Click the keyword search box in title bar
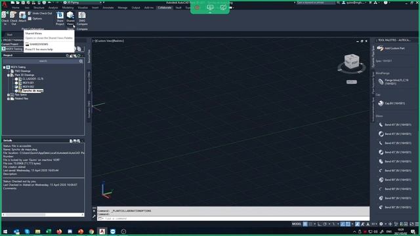The height and width of the screenshot is (236, 420). (316, 3)
